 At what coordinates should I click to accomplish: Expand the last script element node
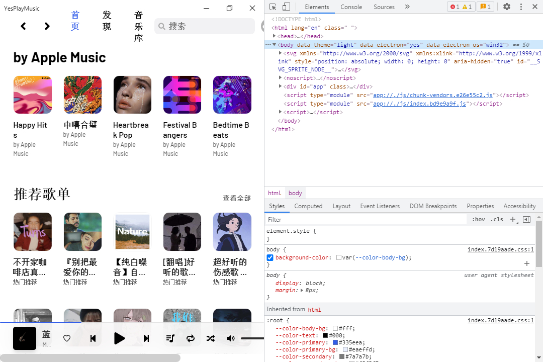click(x=280, y=112)
